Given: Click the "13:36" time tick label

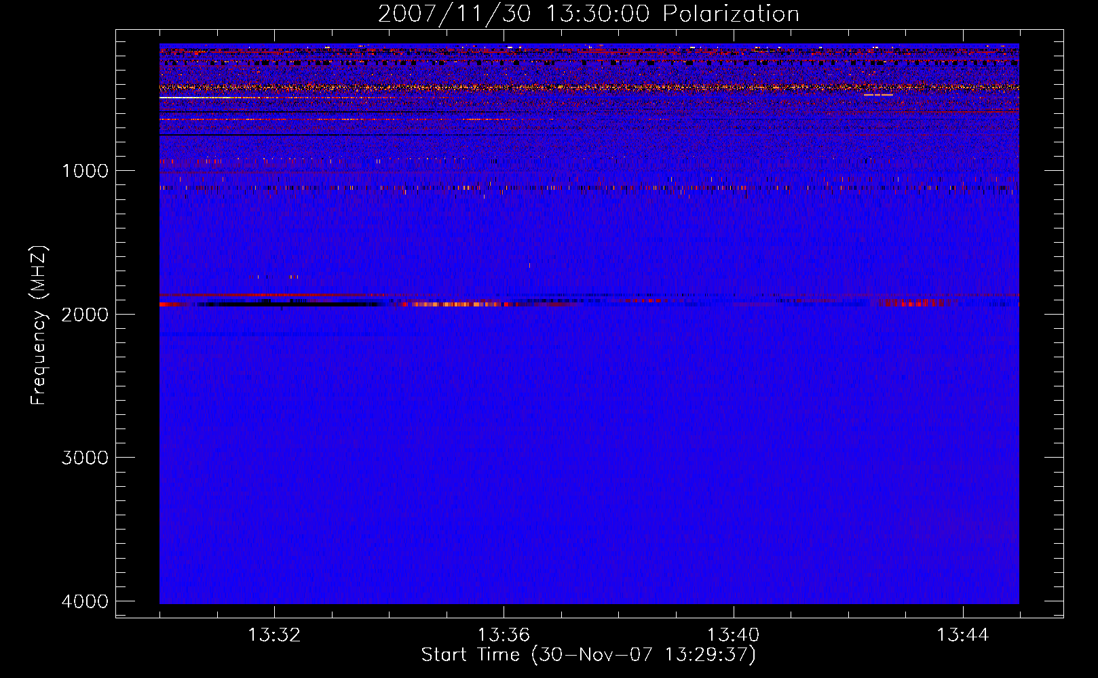Looking at the screenshot, I should [504, 635].
